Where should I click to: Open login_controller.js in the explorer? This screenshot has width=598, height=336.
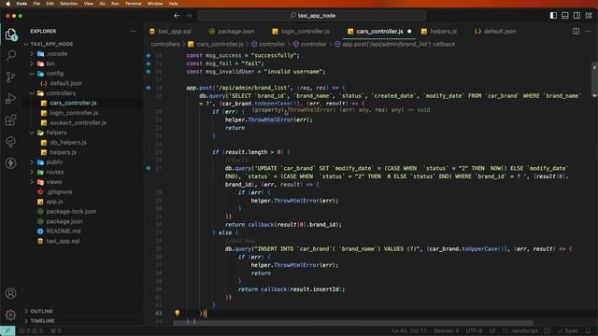(74, 113)
